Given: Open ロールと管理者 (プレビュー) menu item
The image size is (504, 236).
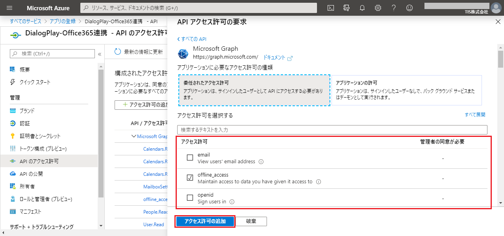Looking at the screenshot, I should (46, 199).
